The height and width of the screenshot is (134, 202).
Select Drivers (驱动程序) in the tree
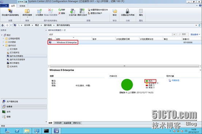pyautogui.click(x=13, y=49)
